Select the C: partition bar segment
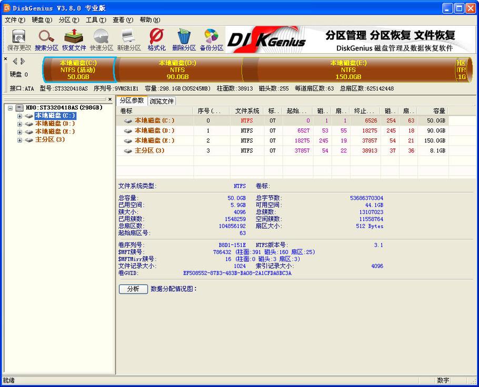479x387 pixels. 79,70
